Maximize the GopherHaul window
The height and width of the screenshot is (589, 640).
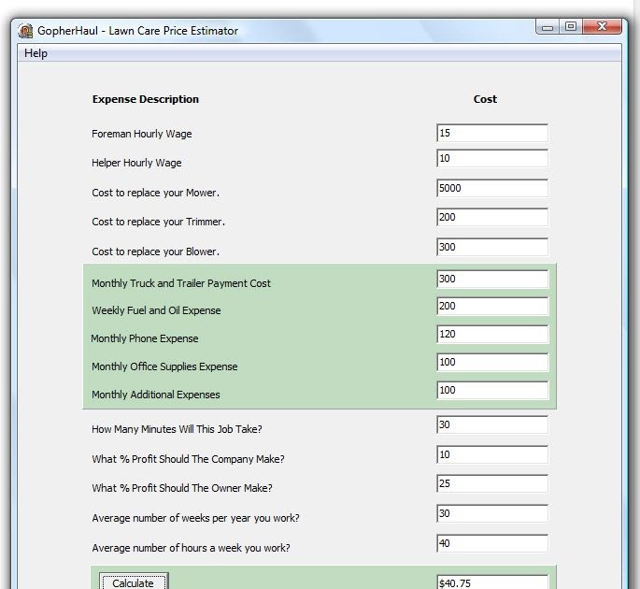(x=571, y=27)
